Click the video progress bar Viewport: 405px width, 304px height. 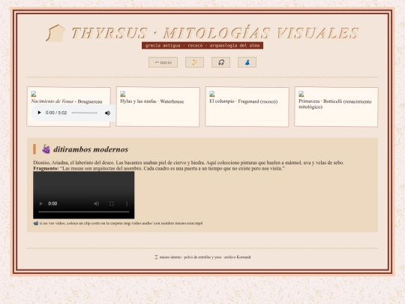pyautogui.click(x=84, y=212)
